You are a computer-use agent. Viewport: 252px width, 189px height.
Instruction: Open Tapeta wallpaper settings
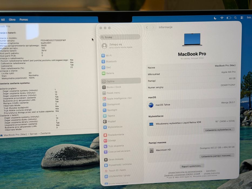109,116
